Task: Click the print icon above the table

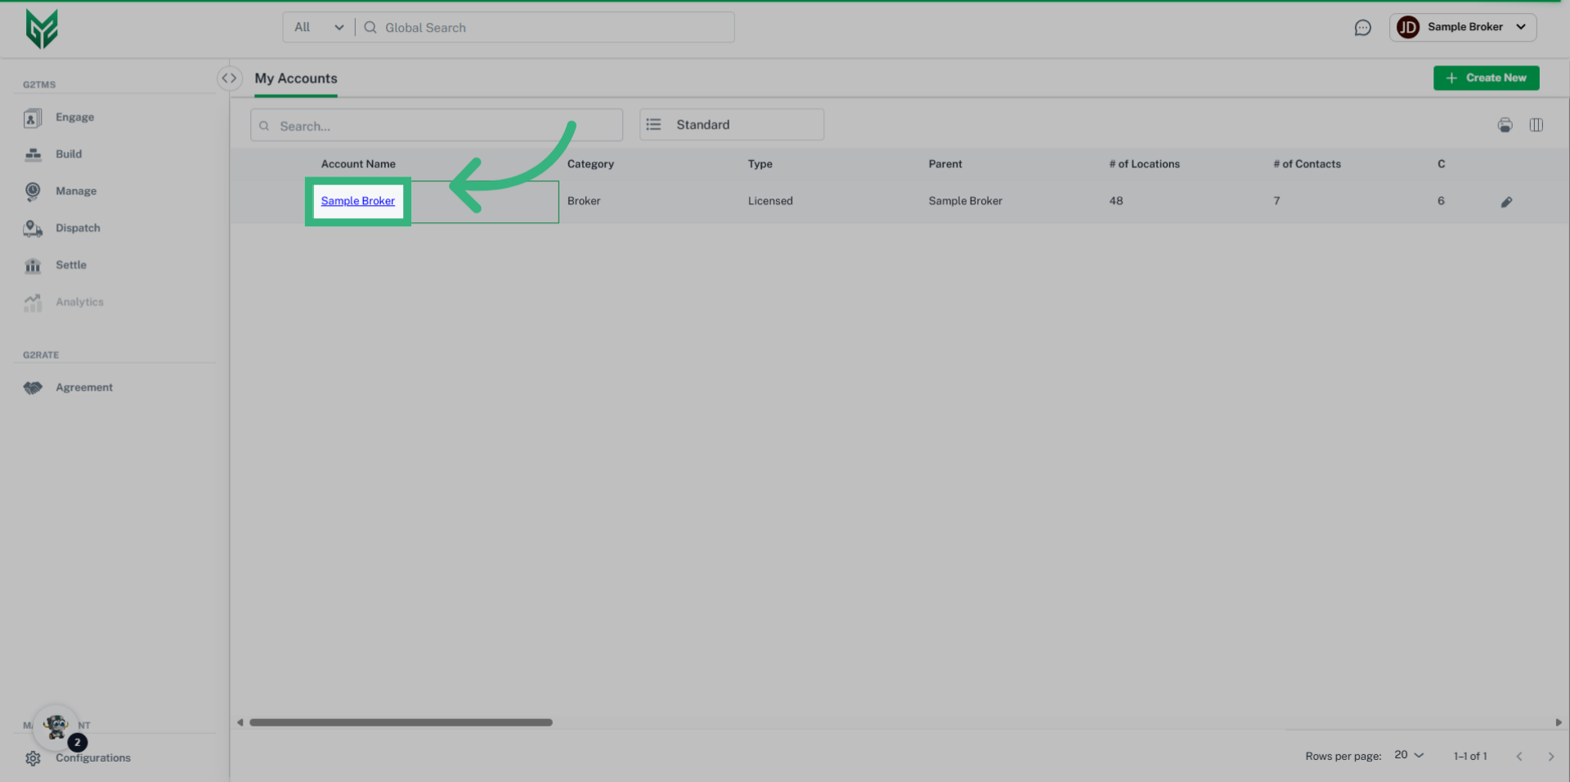Action: 1505,125
